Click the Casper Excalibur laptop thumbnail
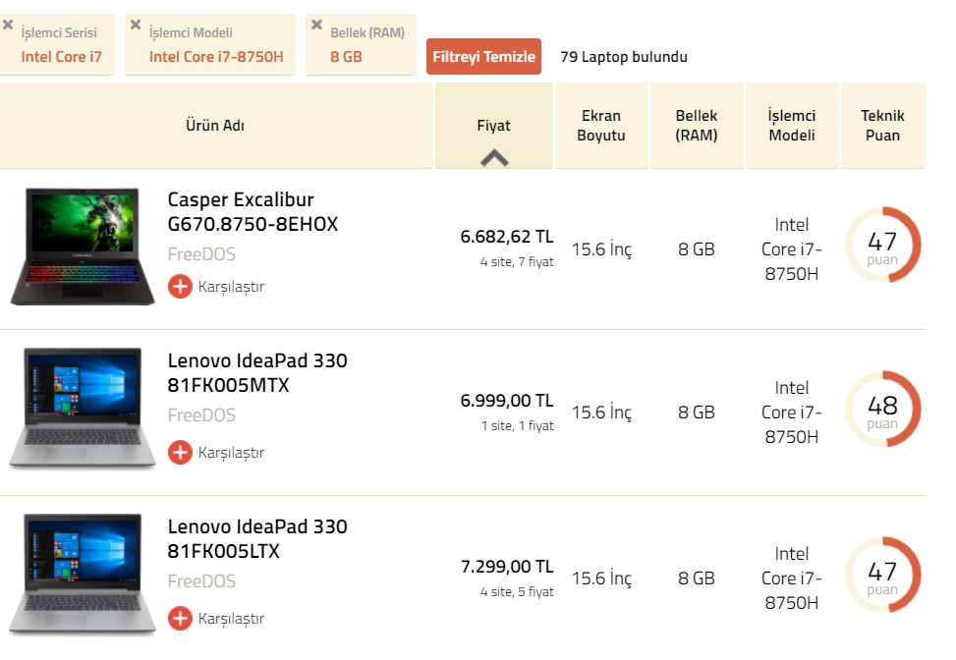This screenshot has height=660, width=956. tap(83, 247)
